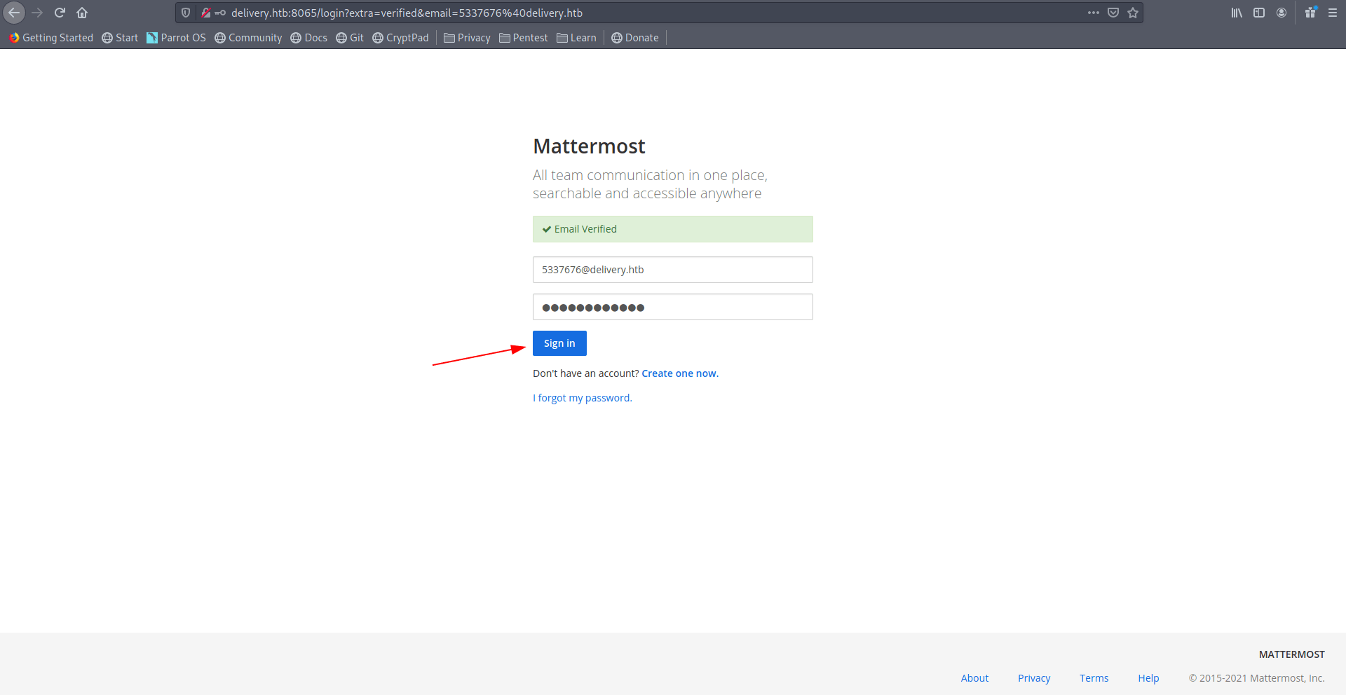Screen dimensions: 1346x695
Task: Open the Privacy footer link
Action: pos(1034,678)
